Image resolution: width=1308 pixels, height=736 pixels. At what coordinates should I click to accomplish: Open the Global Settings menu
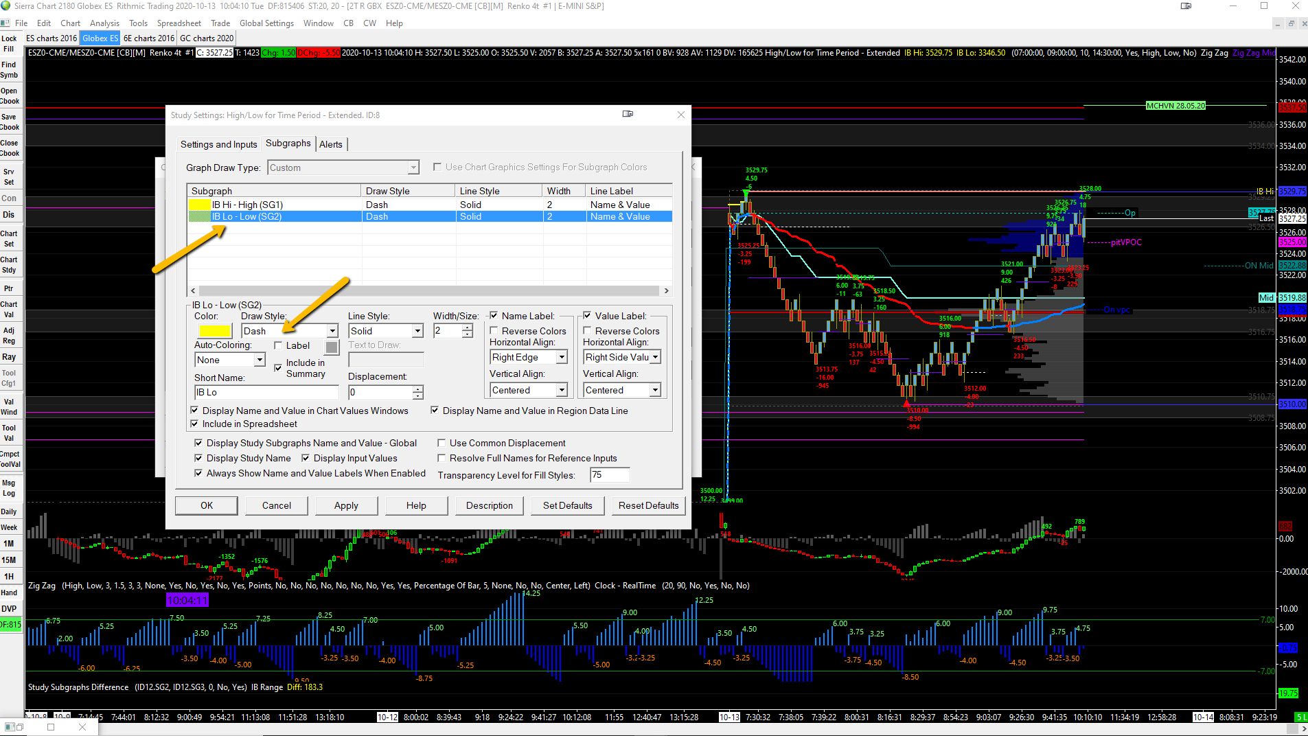pyautogui.click(x=266, y=23)
